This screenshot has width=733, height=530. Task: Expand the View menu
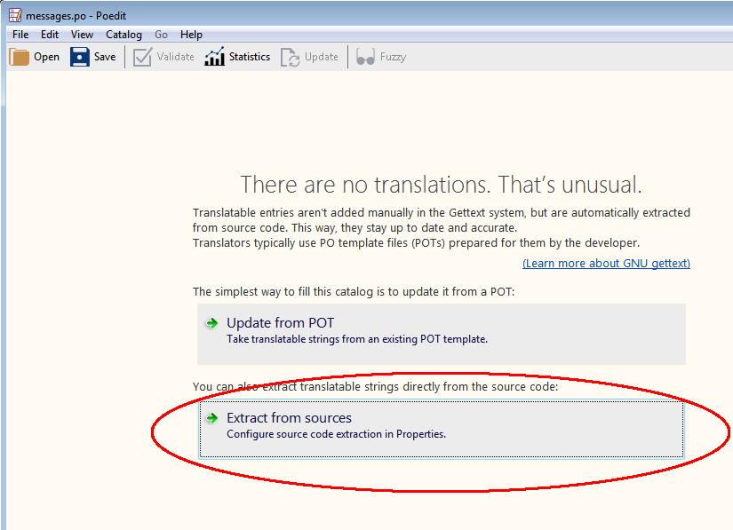pos(82,35)
